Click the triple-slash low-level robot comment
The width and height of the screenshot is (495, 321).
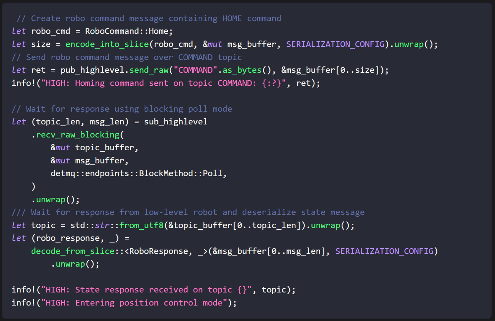(x=188, y=212)
